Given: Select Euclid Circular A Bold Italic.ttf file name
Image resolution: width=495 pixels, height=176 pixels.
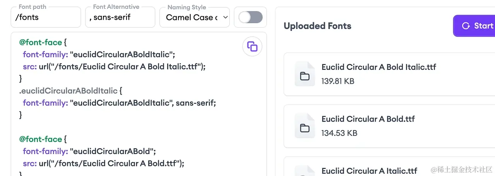Looking at the screenshot, I should tap(379, 67).
